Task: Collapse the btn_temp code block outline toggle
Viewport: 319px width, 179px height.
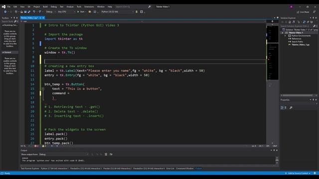Action: pyautogui.click(x=43, y=89)
